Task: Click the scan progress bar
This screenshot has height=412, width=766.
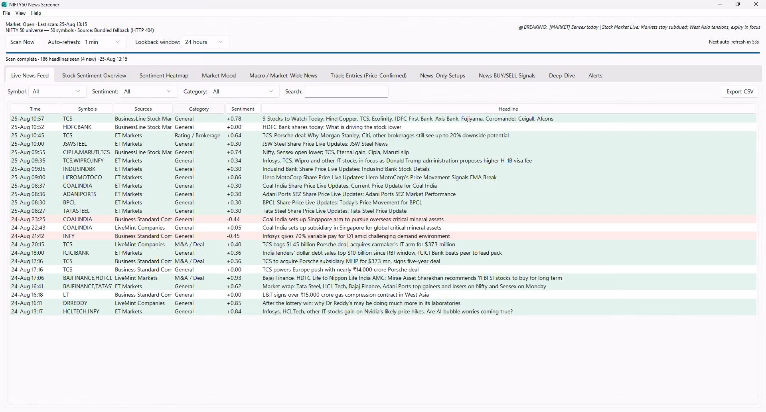Action: pyautogui.click(x=383, y=53)
